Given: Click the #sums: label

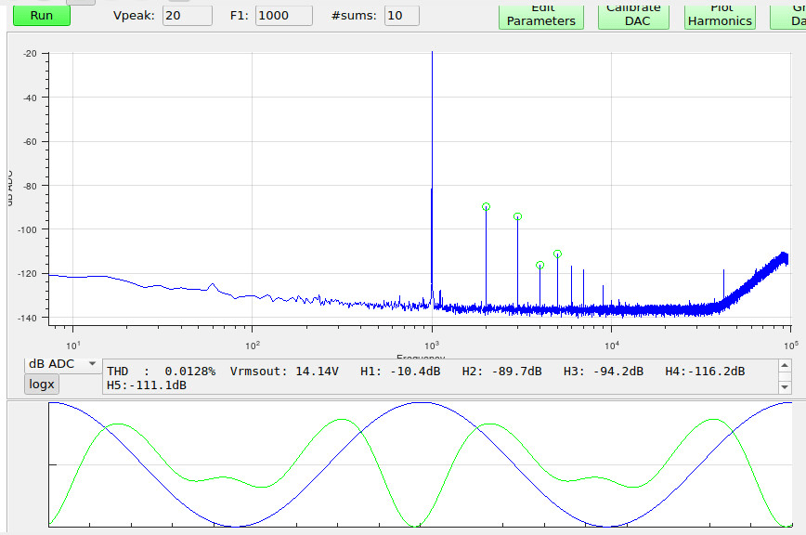Looking at the screenshot, I should [x=354, y=16].
